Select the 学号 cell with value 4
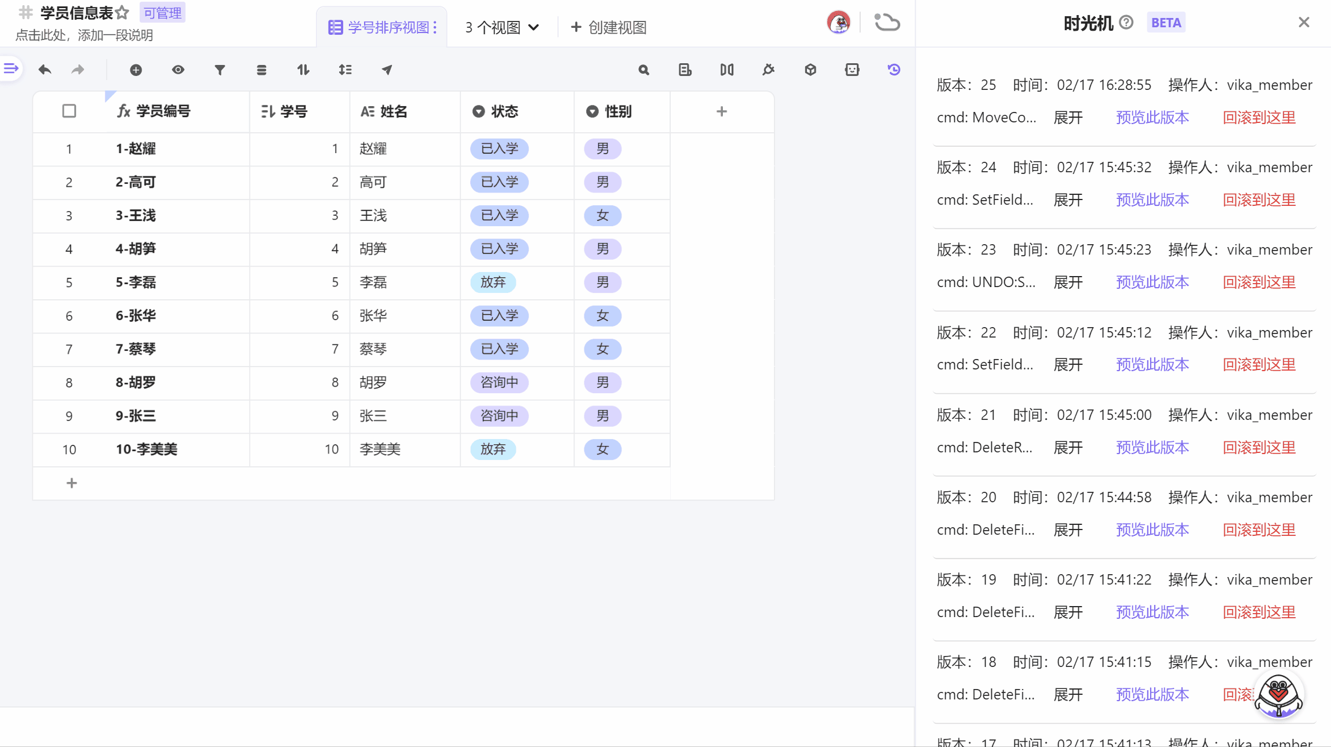Image resolution: width=1331 pixels, height=747 pixels. pos(300,249)
